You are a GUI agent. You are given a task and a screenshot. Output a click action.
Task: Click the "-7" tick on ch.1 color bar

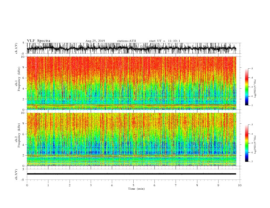click(251, 105)
